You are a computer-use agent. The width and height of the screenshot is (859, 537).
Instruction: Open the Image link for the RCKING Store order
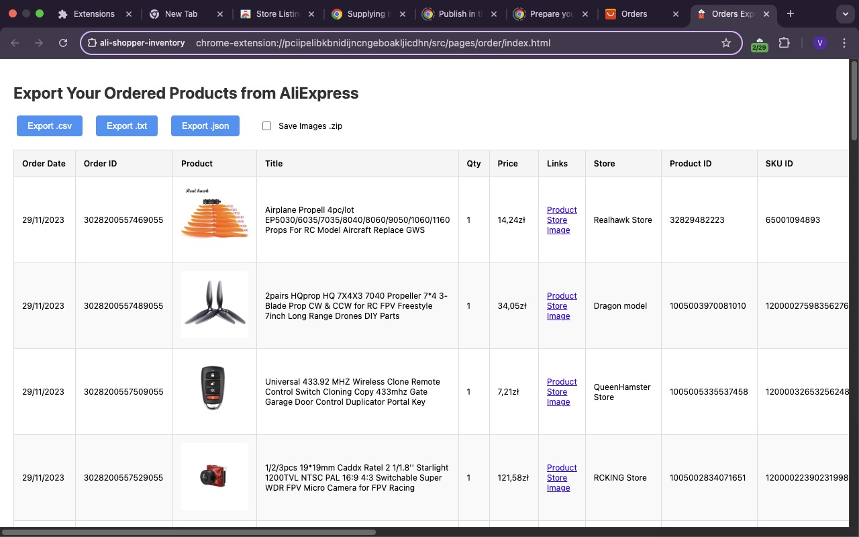(x=558, y=488)
